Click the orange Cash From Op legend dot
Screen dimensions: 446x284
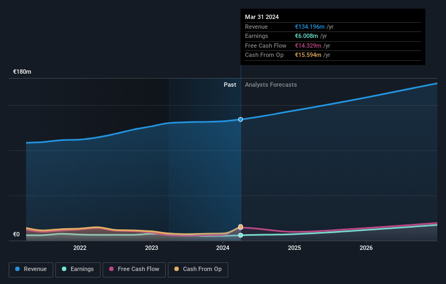177,269
